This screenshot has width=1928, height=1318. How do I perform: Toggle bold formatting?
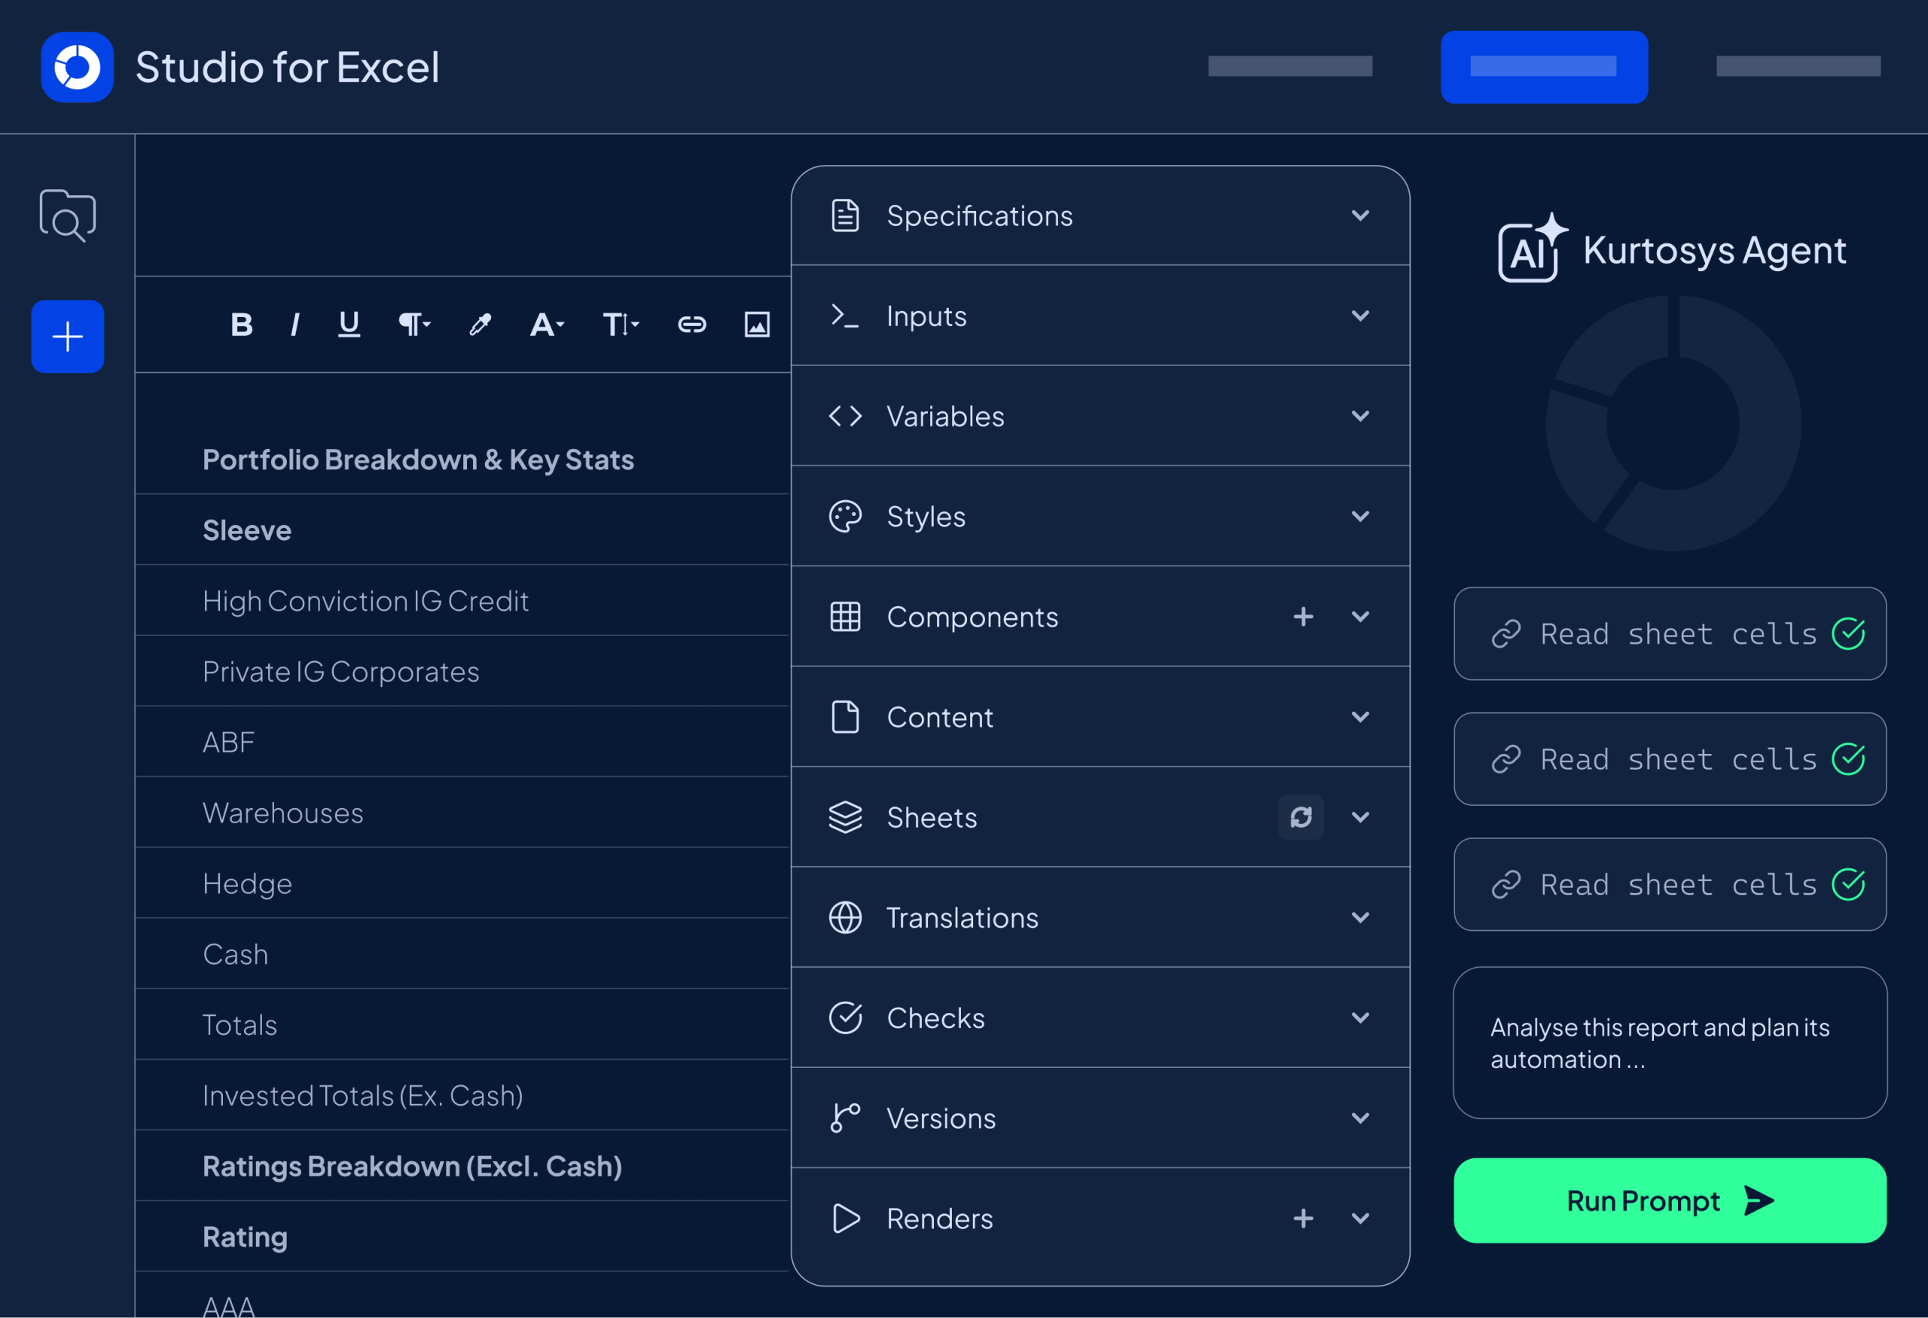pyautogui.click(x=242, y=325)
